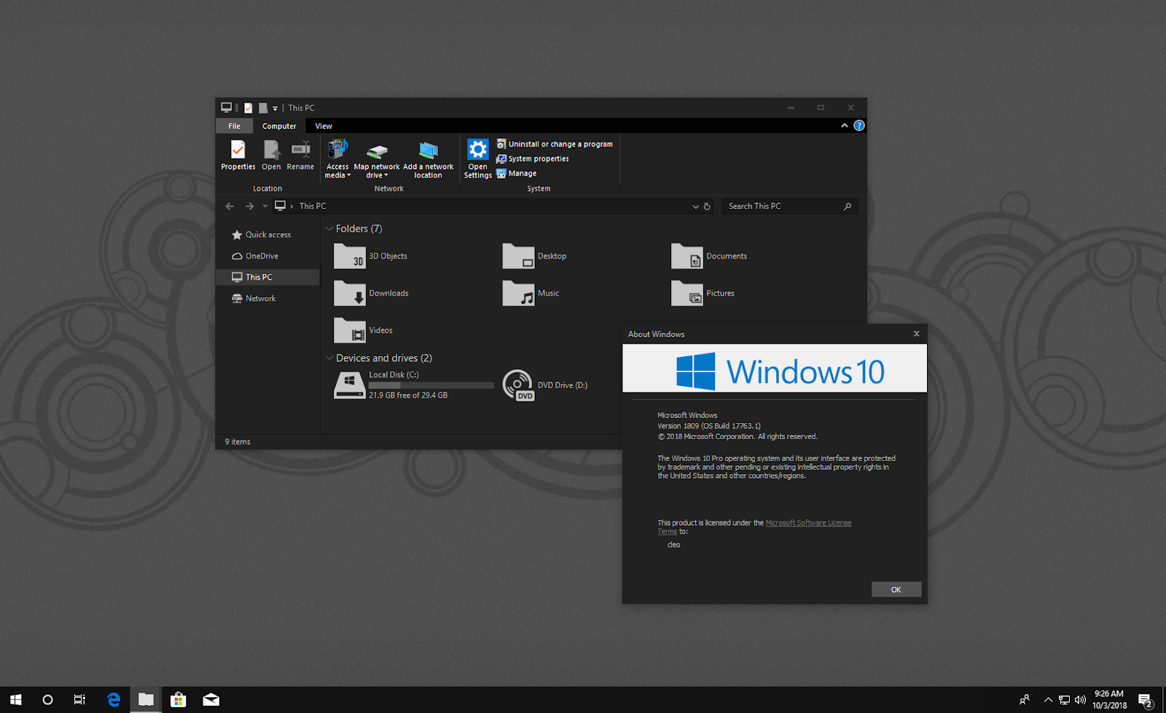Select the Videos folder

coord(364,331)
